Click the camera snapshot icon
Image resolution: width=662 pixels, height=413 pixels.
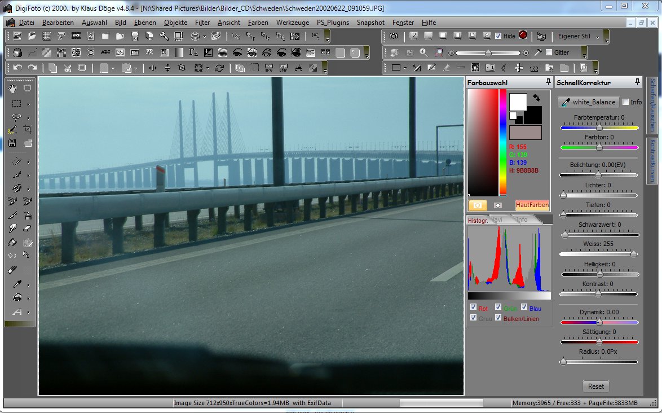tap(393, 36)
